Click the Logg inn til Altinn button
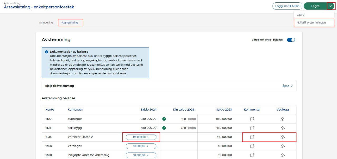The image size is (337, 159). click(287, 6)
